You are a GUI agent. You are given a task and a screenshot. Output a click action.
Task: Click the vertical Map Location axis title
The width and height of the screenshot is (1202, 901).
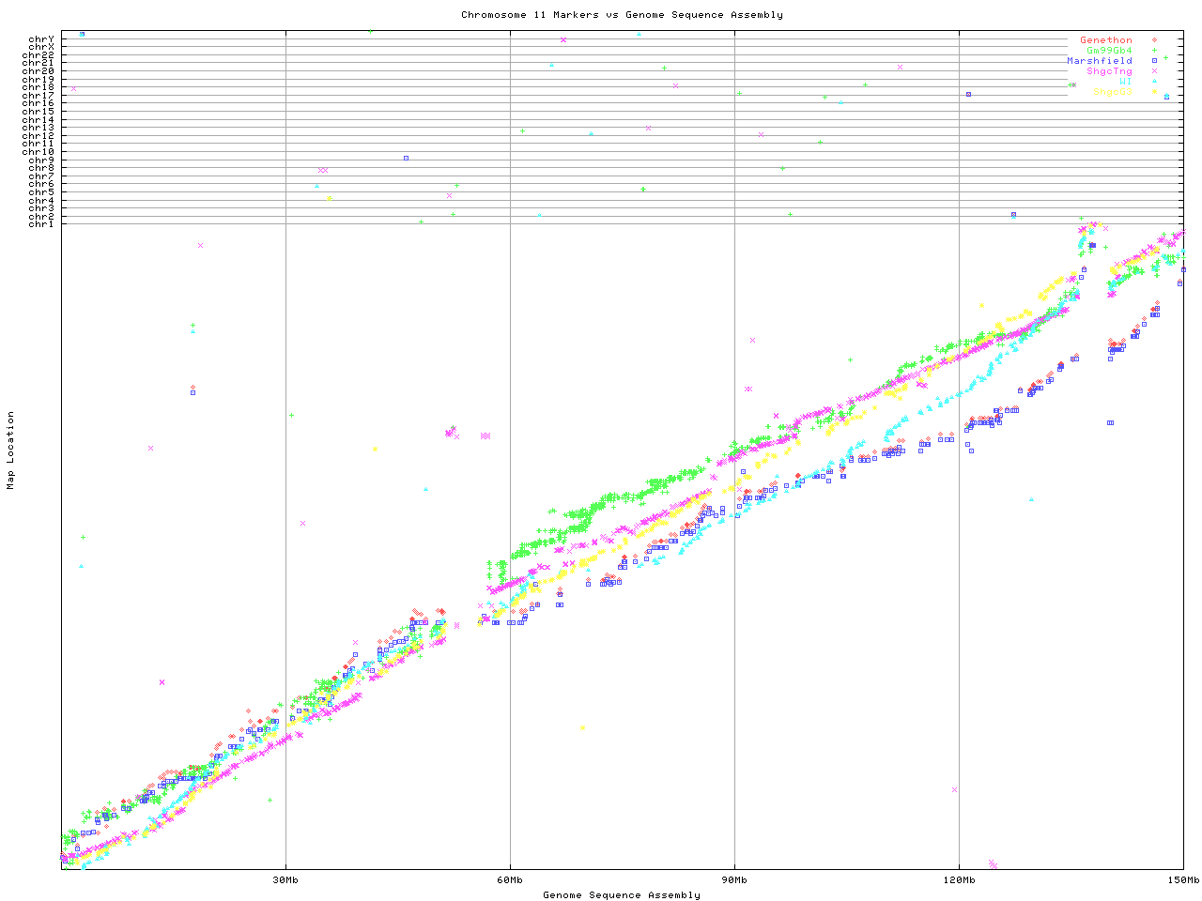pyautogui.click(x=11, y=450)
